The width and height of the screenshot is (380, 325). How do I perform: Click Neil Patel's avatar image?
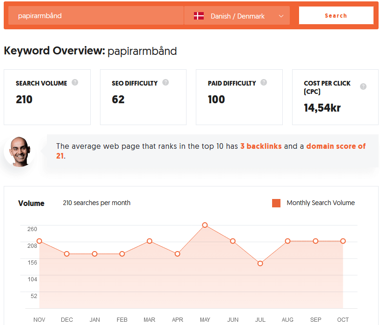coord(20,151)
